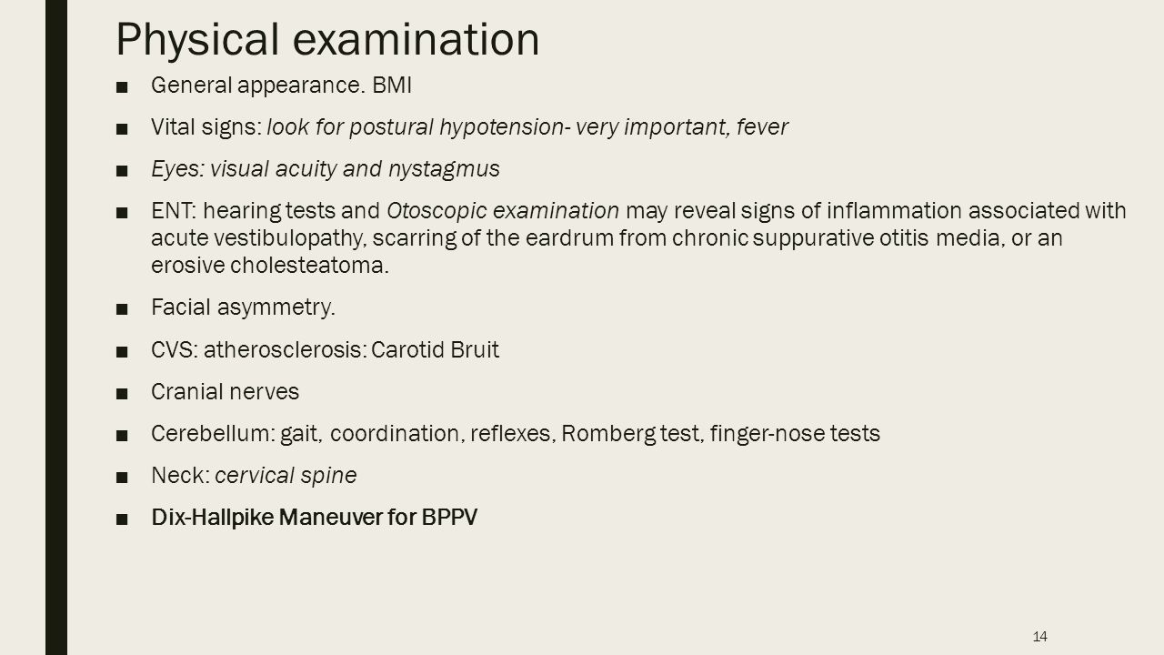The width and height of the screenshot is (1164, 655).
Task: Click the Vital signs postural hypotension line
Action: [x=470, y=127]
